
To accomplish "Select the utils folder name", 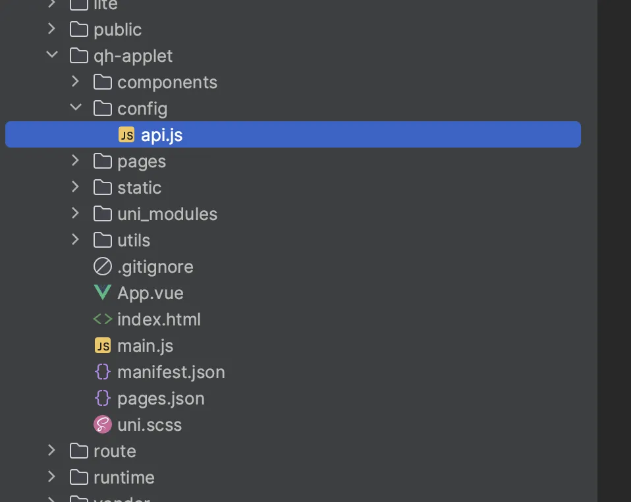I will click(134, 240).
